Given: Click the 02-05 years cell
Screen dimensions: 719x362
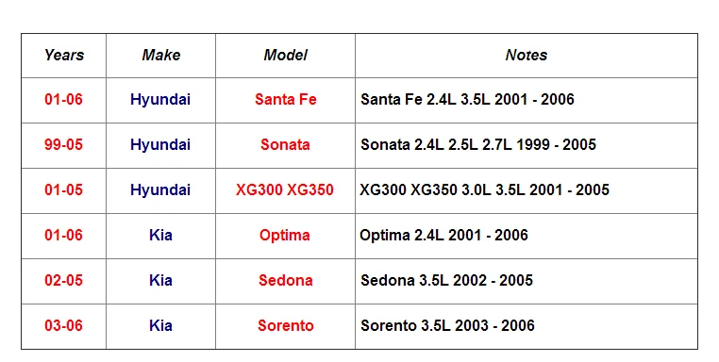Looking at the screenshot, I should pyautogui.click(x=64, y=281).
